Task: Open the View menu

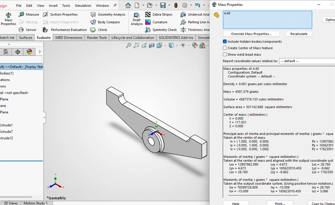Action: coord(40,6)
